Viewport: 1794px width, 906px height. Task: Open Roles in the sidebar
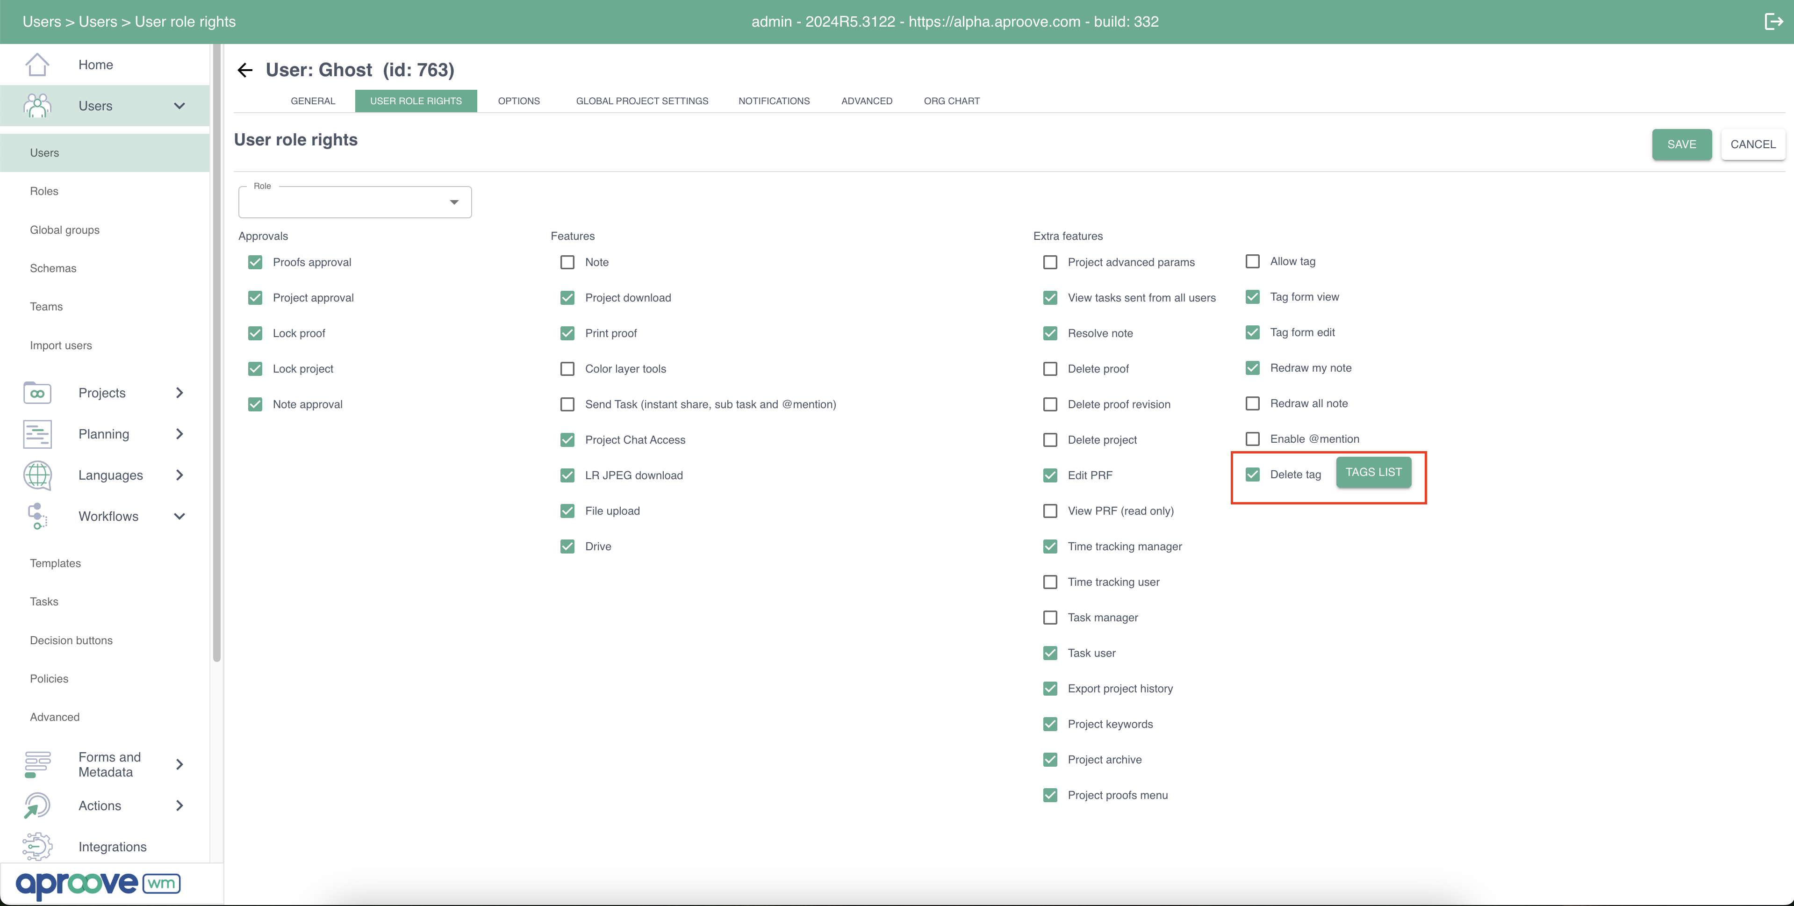44,191
